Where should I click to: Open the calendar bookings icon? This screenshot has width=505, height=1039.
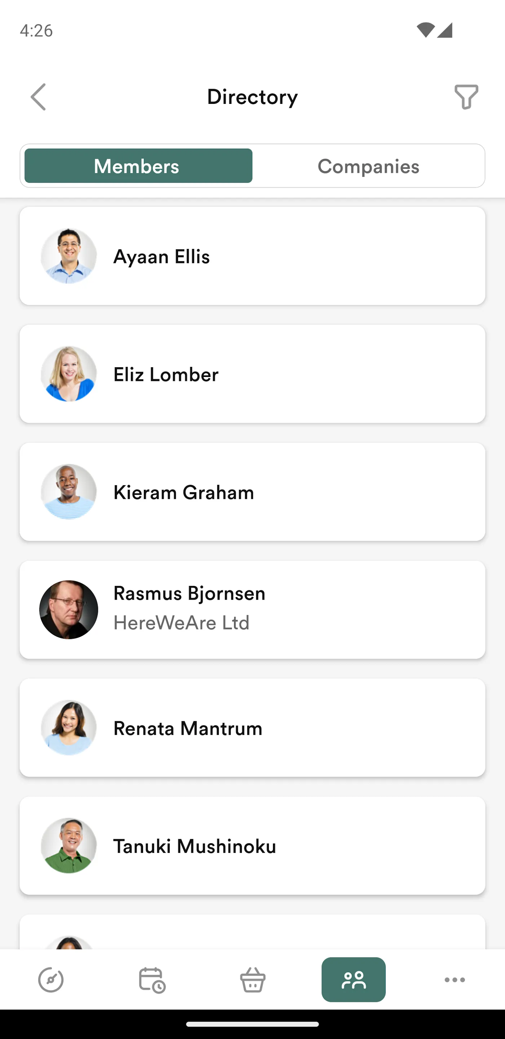click(152, 979)
